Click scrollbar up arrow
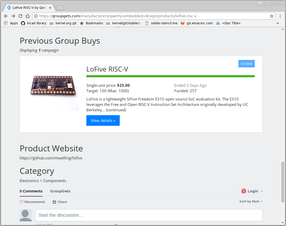Screen dimensions: 286x226 (283, 29)
